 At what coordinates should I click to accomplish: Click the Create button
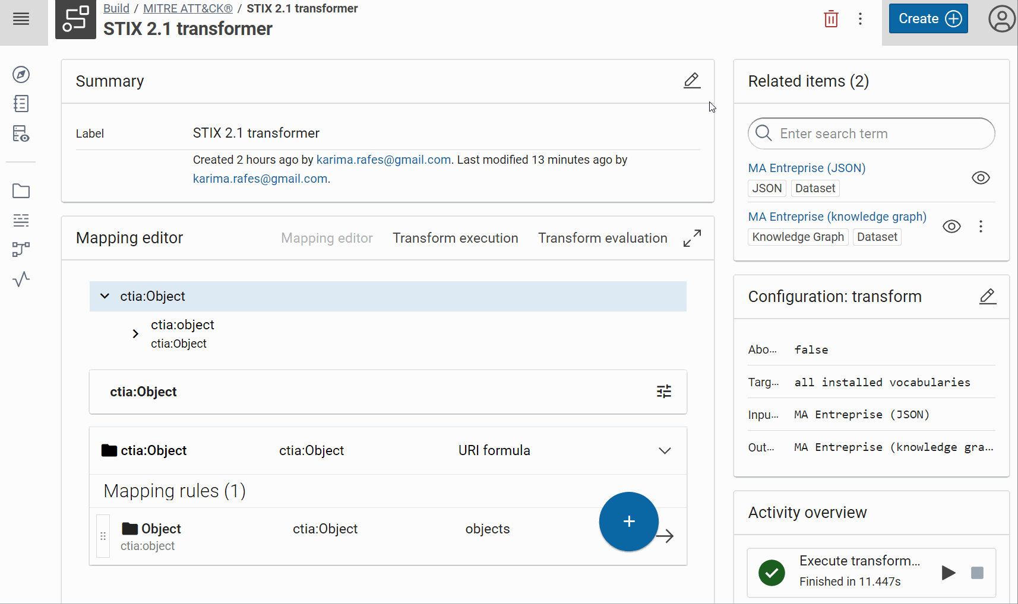point(928,19)
